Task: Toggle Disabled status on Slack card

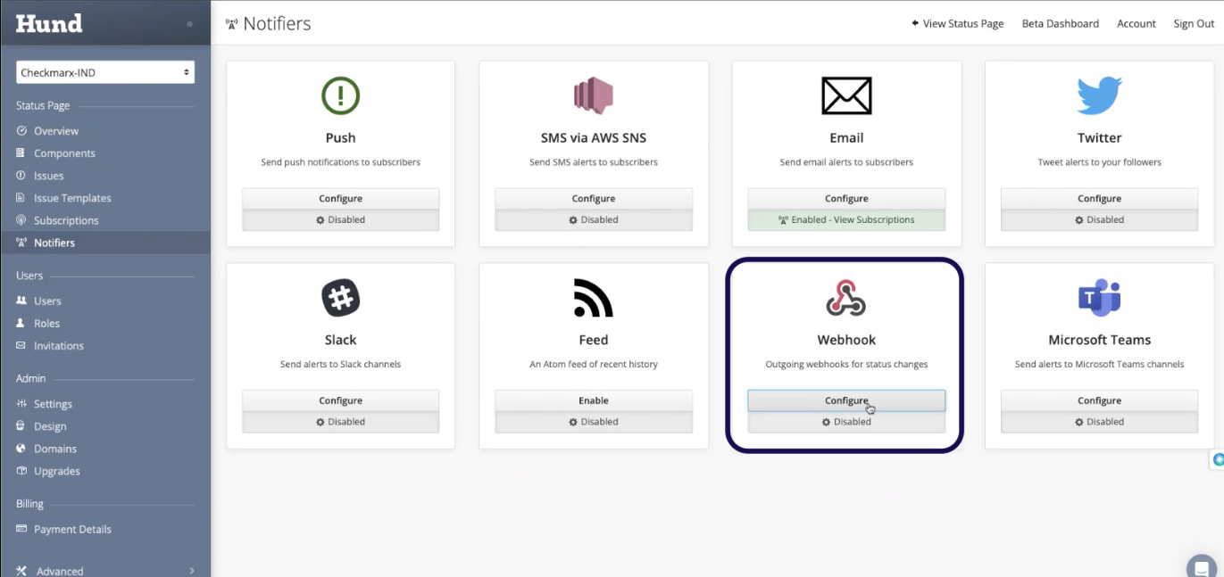Action: pyautogui.click(x=340, y=422)
